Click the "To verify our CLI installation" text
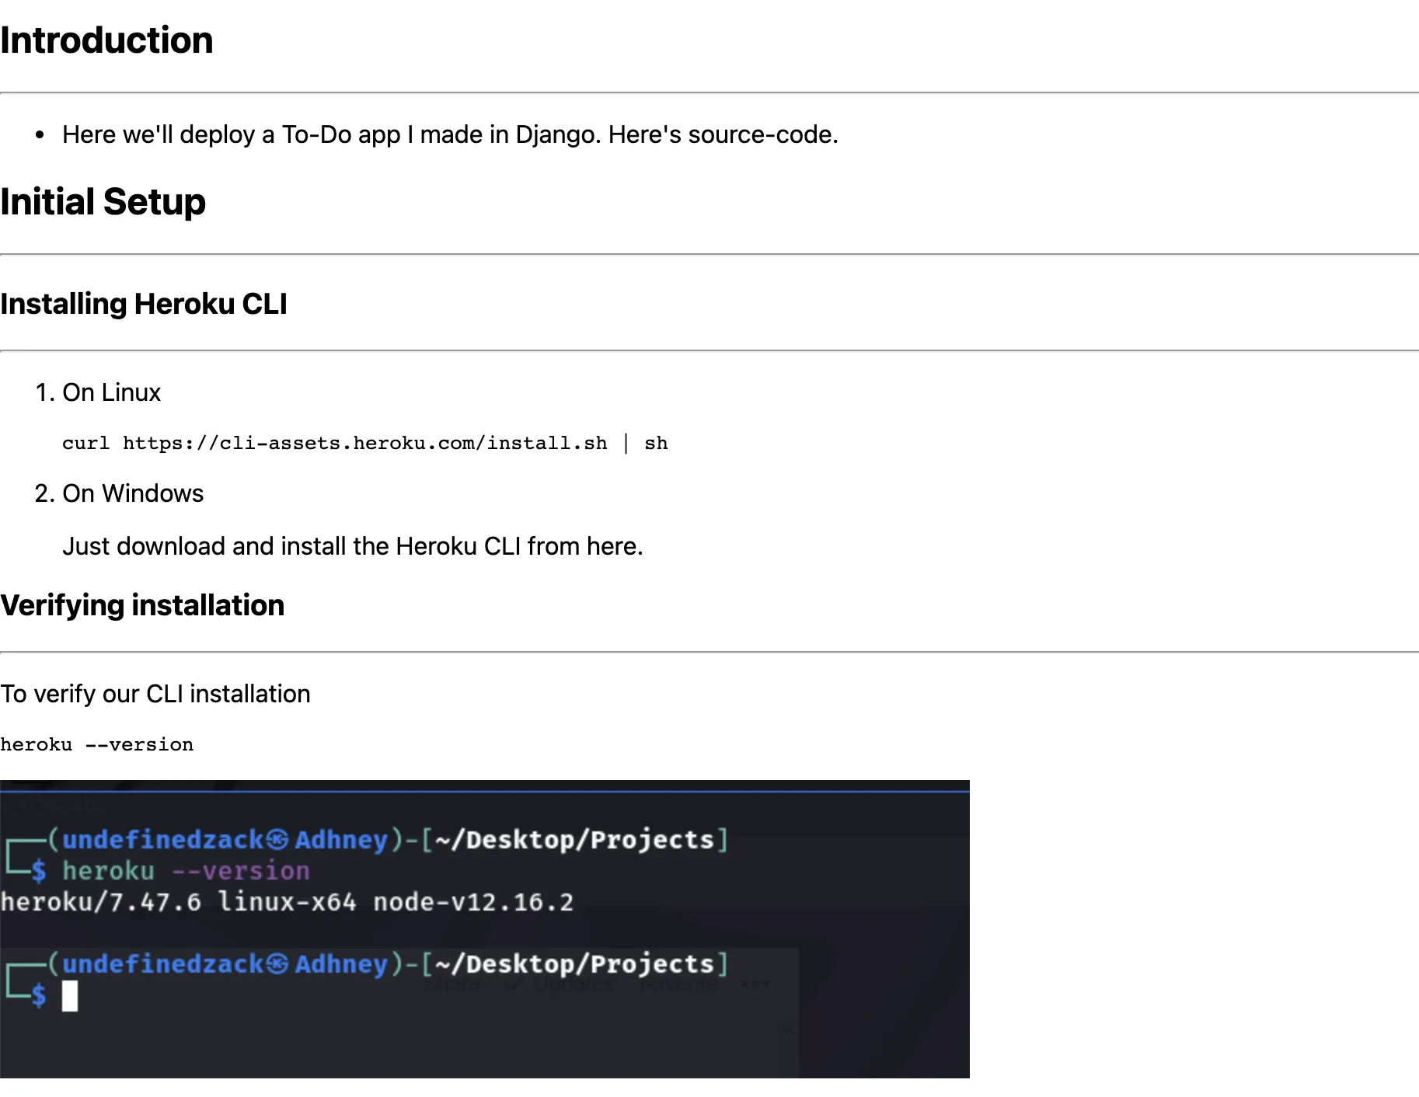The width and height of the screenshot is (1419, 1097). pos(155,694)
